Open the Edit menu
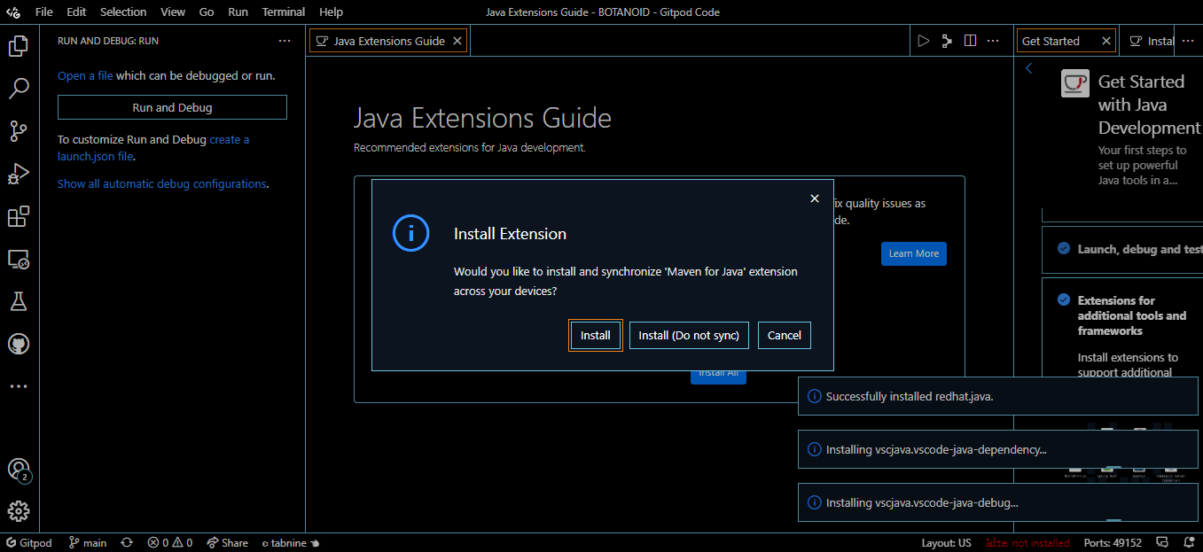The image size is (1203, 552). click(76, 12)
